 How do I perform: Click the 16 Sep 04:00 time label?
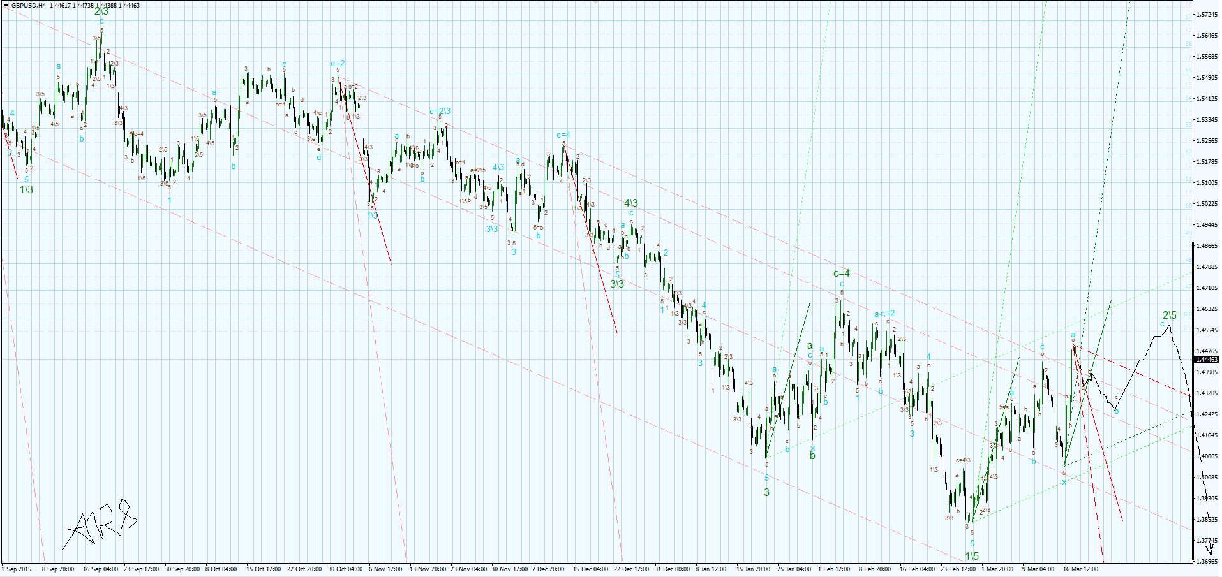[x=100, y=569]
